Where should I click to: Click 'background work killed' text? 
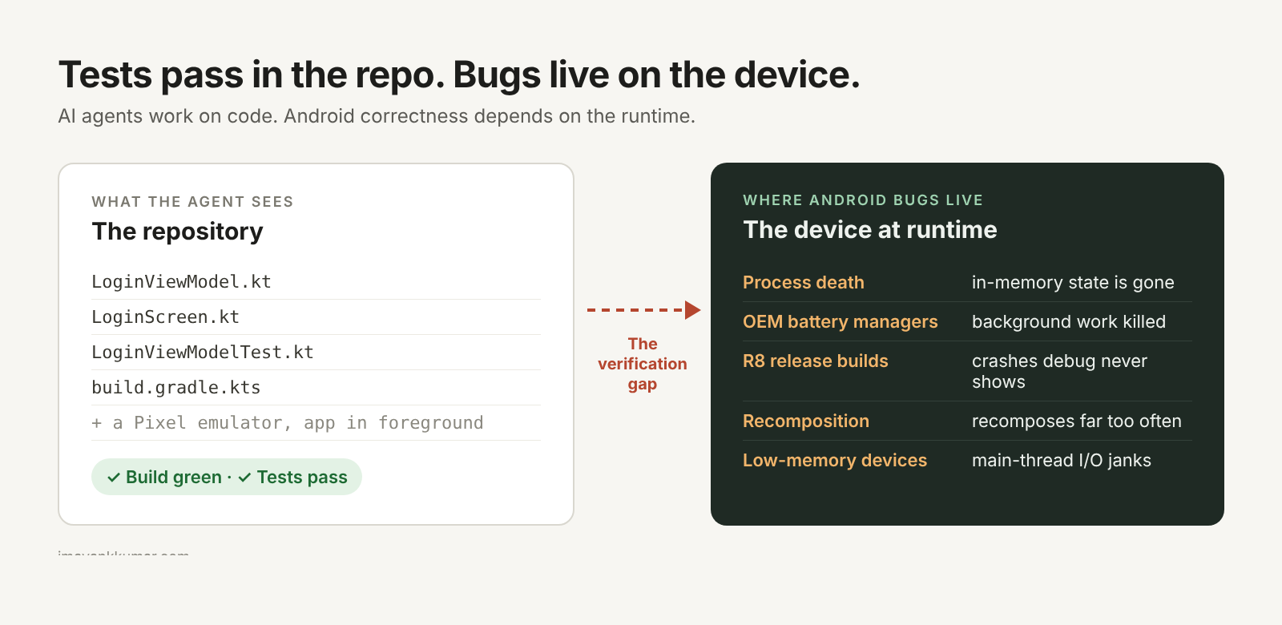point(1069,322)
